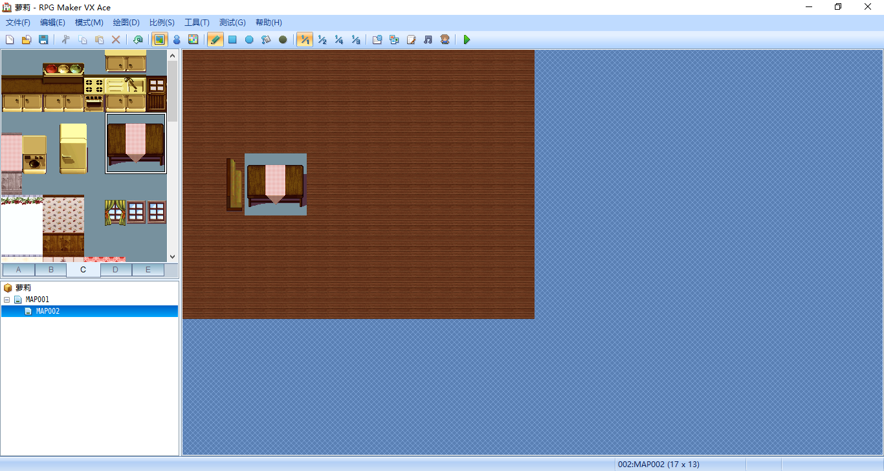The image size is (884, 471).
Task: Select the Ellipse drawing tool
Action: [x=249, y=39]
